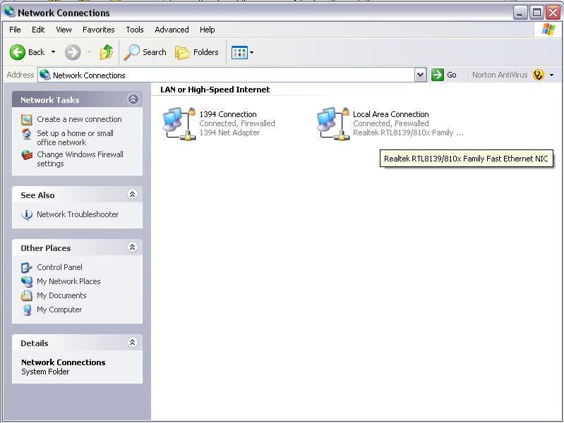Go to My Computer link
This screenshot has height=423, width=564.
[x=59, y=309]
